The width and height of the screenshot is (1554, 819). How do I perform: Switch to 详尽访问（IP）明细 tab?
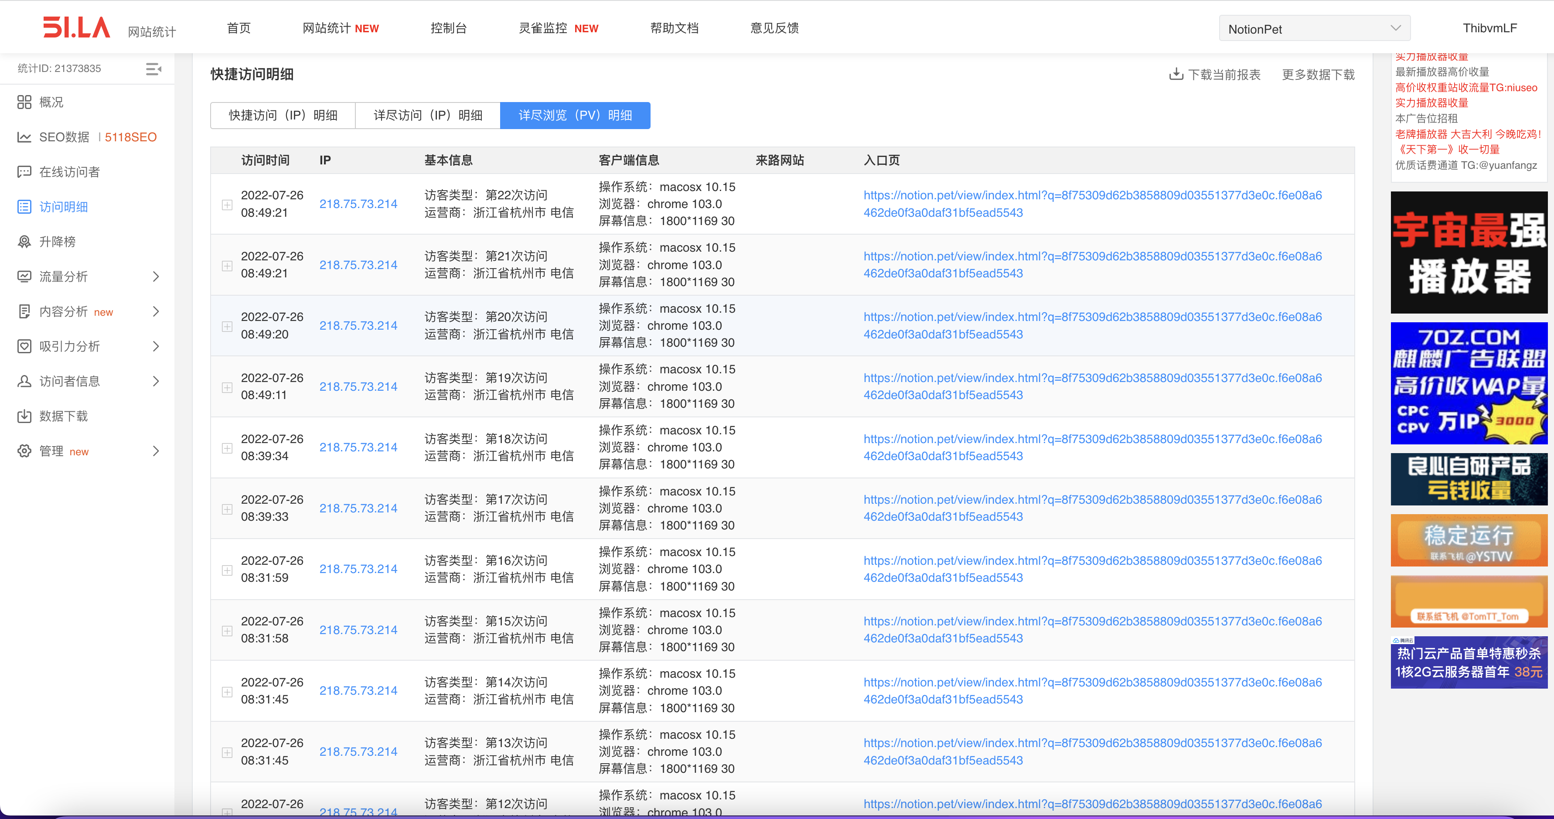[428, 115]
